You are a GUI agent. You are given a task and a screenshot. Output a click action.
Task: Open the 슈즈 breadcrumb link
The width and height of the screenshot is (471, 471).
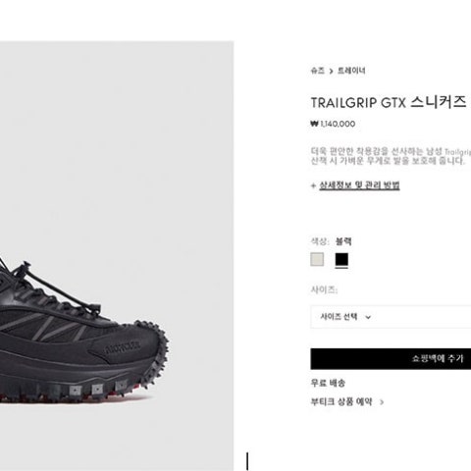pyautogui.click(x=317, y=71)
